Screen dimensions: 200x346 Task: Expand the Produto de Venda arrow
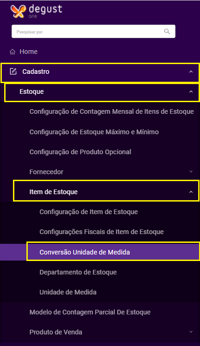pos(191,332)
